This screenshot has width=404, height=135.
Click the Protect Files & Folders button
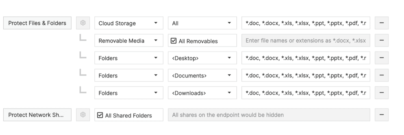[37, 23]
